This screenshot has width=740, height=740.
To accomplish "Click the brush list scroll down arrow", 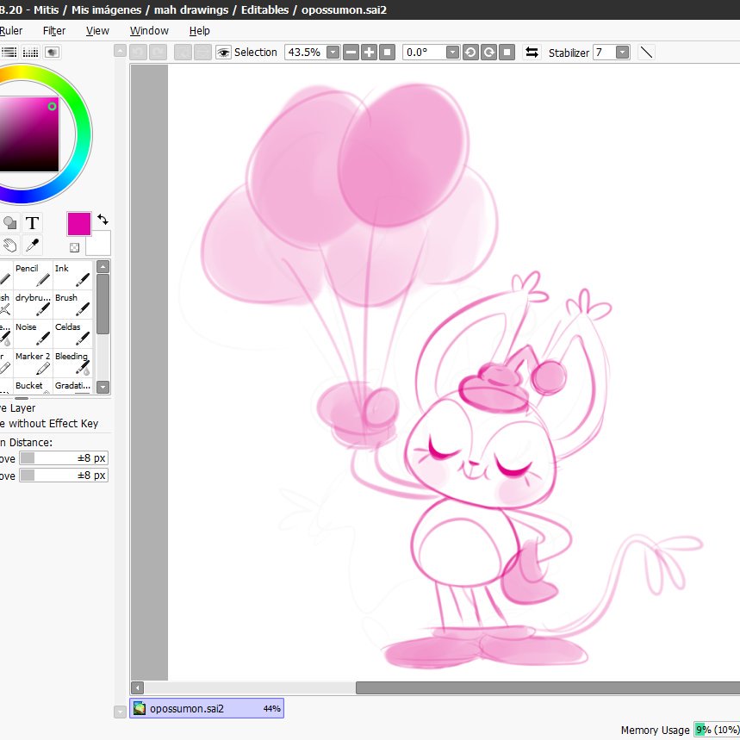I will click(x=103, y=388).
